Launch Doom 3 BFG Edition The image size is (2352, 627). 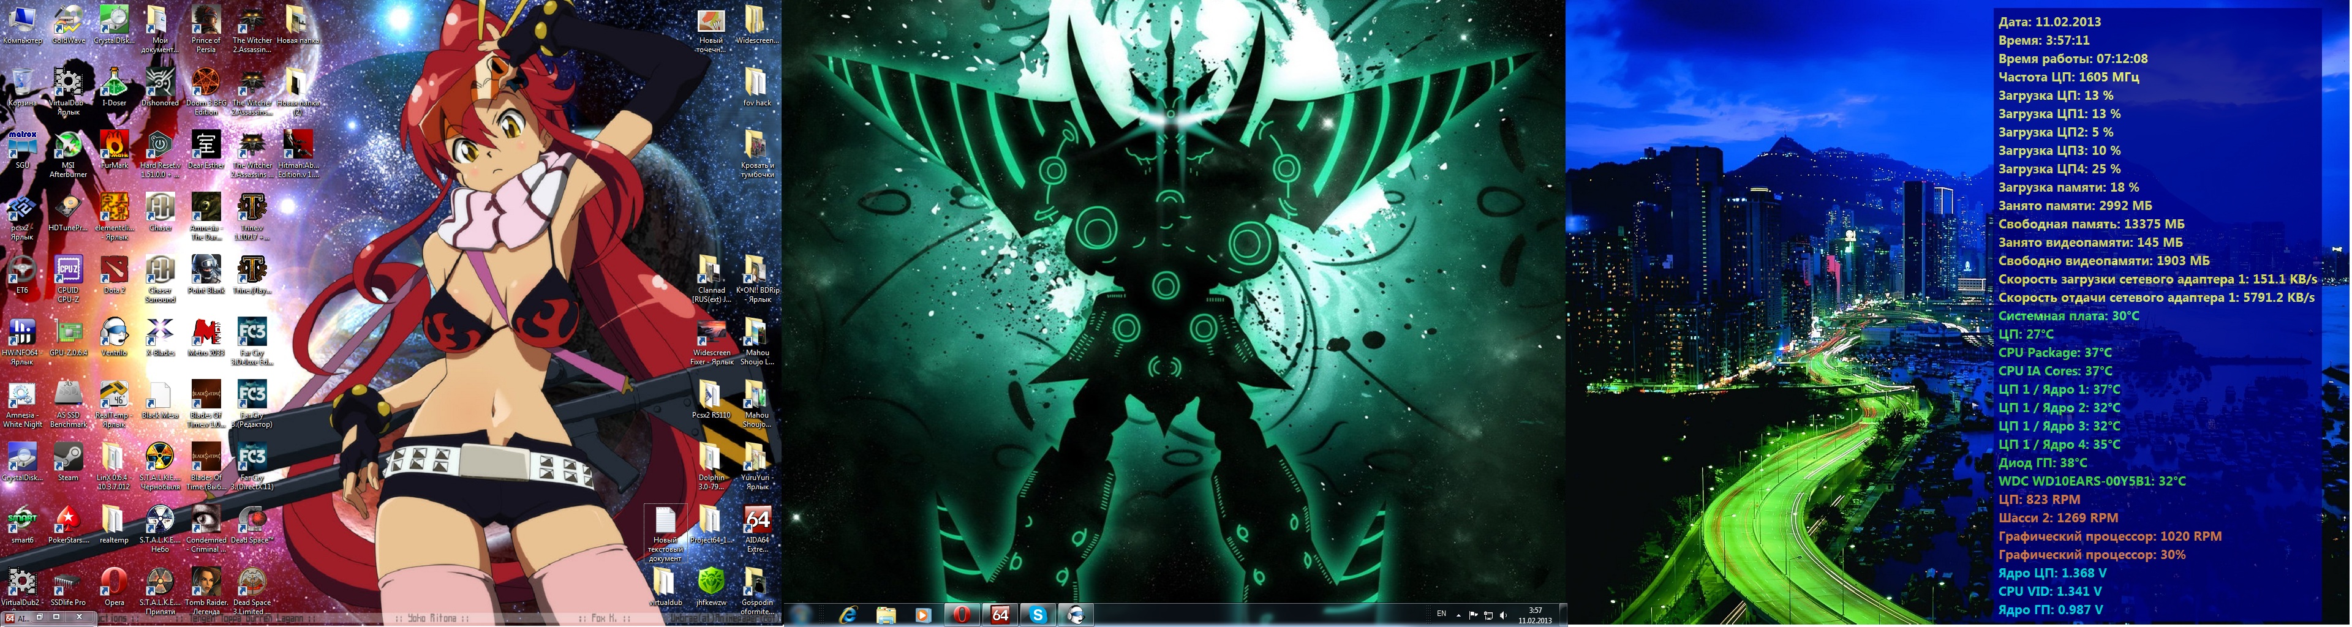[x=206, y=91]
